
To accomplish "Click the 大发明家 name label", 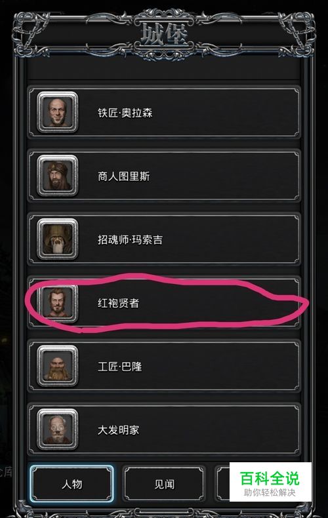I will point(118,429).
